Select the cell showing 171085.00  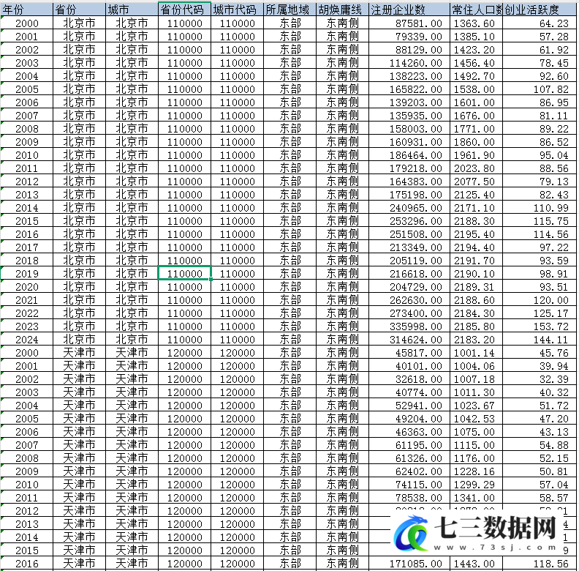pos(409,564)
